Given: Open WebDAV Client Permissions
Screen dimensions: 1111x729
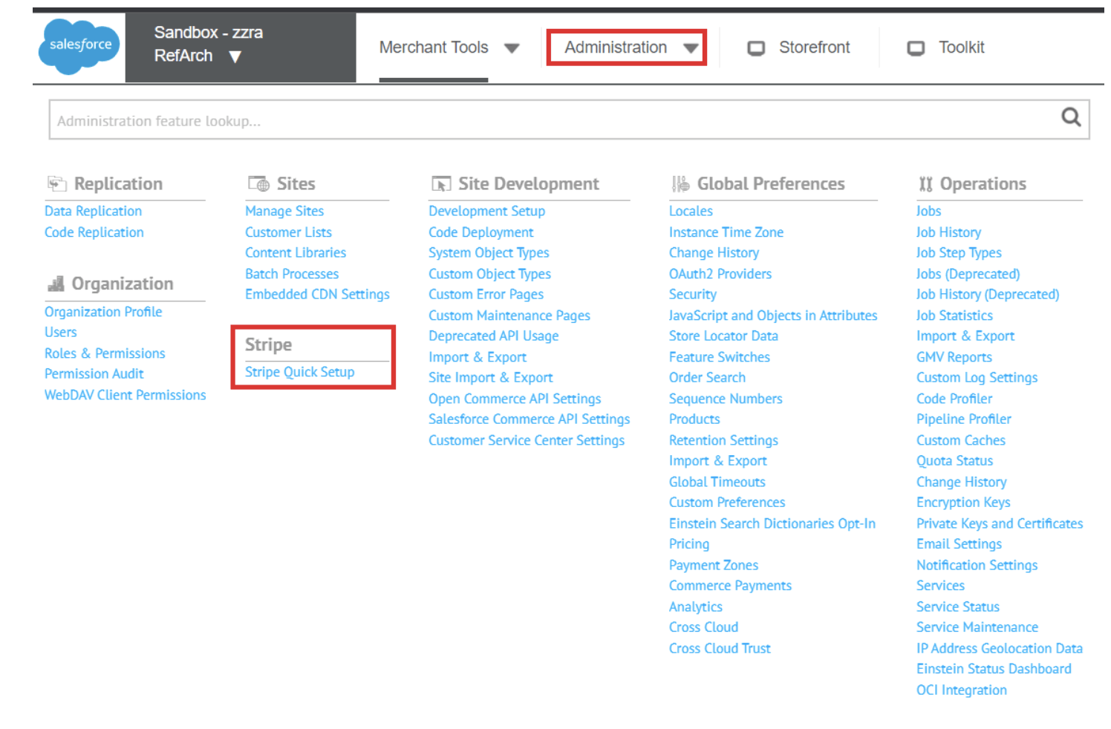Looking at the screenshot, I should tap(126, 395).
